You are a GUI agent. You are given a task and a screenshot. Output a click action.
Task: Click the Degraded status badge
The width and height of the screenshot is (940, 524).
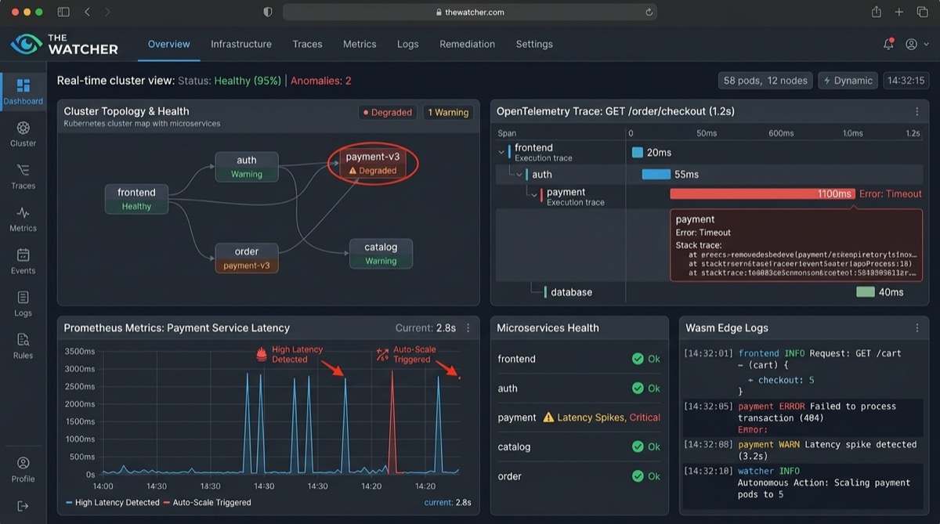[387, 112]
